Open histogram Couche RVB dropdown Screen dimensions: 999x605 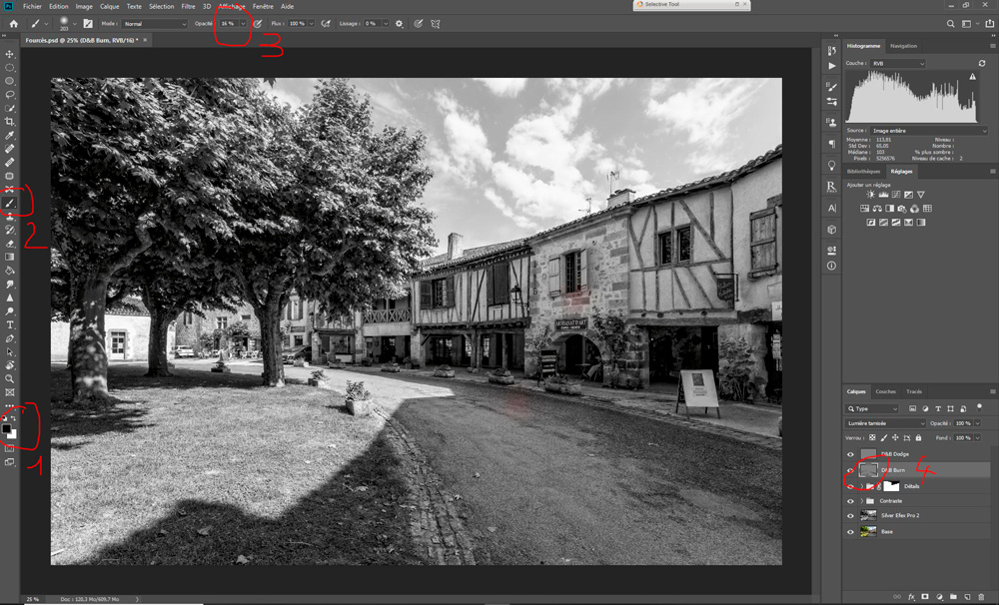[x=898, y=63]
